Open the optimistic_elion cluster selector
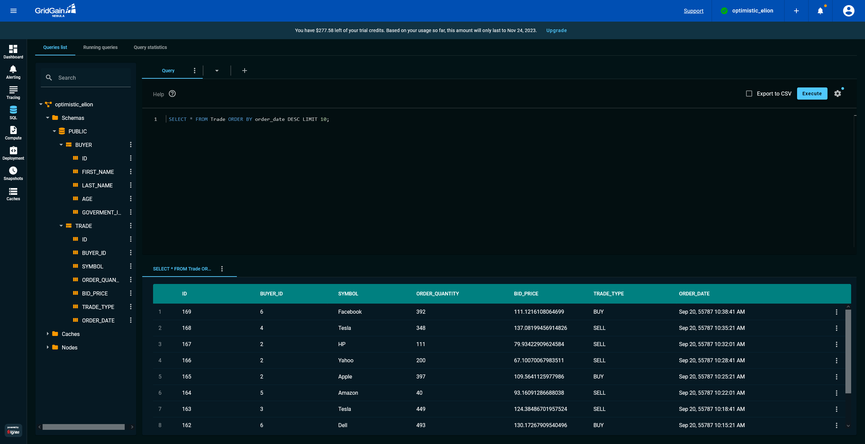The width and height of the screenshot is (865, 444). click(748, 11)
